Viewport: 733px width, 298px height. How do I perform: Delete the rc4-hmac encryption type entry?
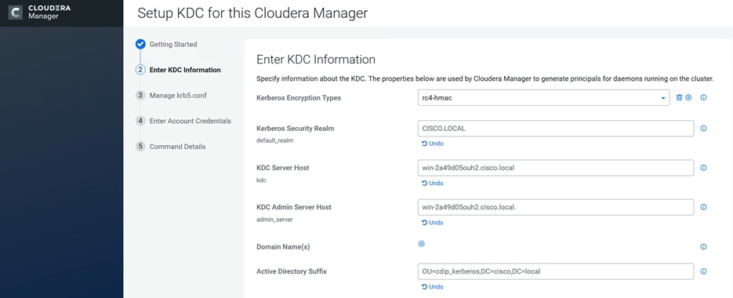click(679, 98)
